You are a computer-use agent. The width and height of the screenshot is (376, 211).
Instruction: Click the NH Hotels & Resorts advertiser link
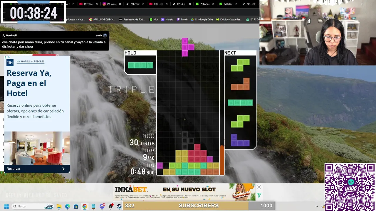31,62
